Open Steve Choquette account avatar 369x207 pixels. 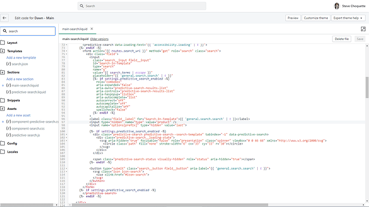click(337, 6)
